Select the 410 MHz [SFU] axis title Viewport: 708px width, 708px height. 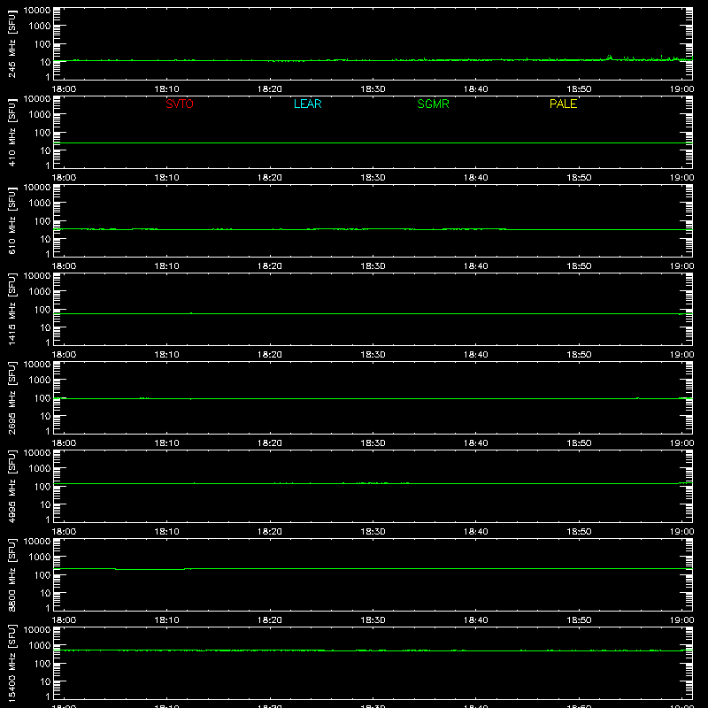click(x=12, y=132)
